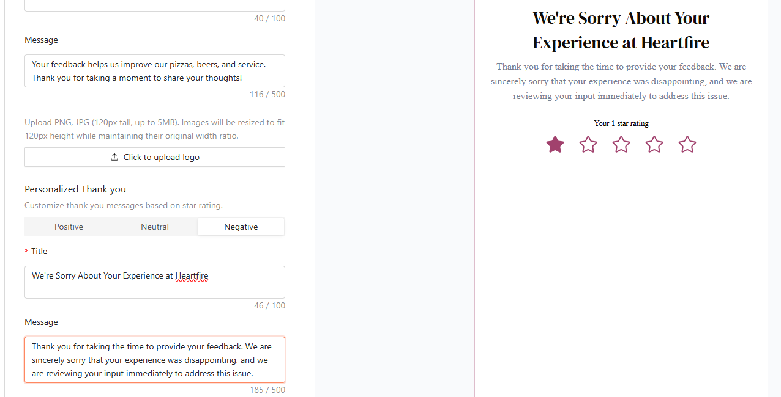Click the 185 / 500 character counter

[x=267, y=390]
